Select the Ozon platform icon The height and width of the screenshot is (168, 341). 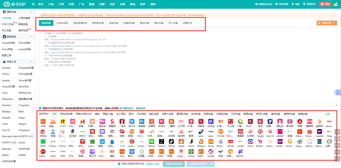pos(250,142)
